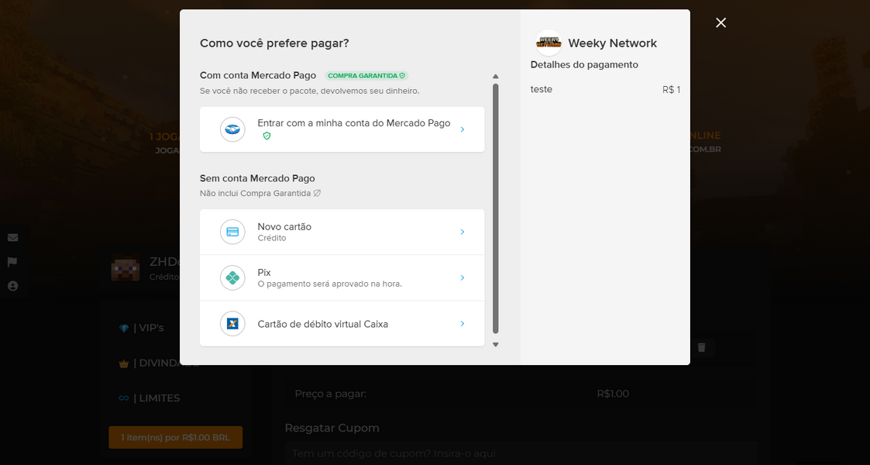Click the Pix diamond icon
The height and width of the screenshot is (465, 870).
pos(232,277)
